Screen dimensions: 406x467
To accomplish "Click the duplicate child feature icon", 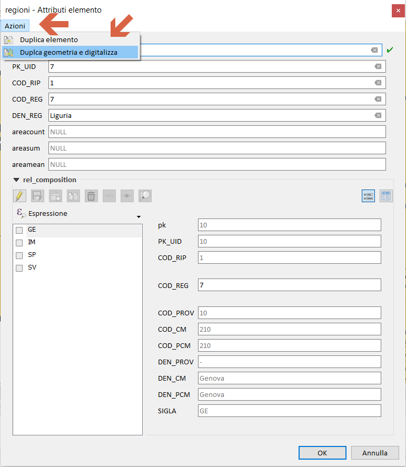I will (x=73, y=196).
